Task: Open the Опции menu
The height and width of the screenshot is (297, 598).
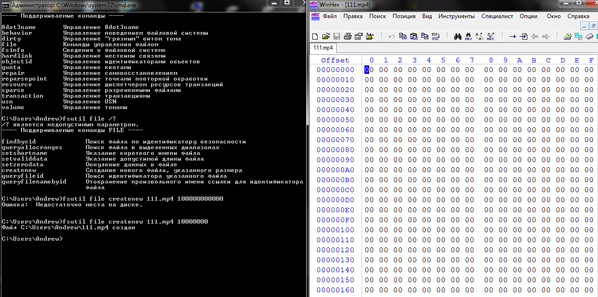Action: [529, 16]
